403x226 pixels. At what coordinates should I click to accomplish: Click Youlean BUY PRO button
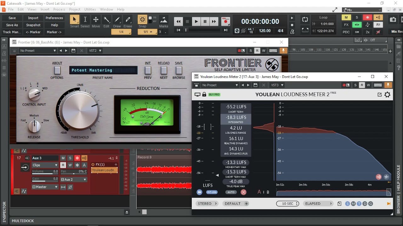214,94
